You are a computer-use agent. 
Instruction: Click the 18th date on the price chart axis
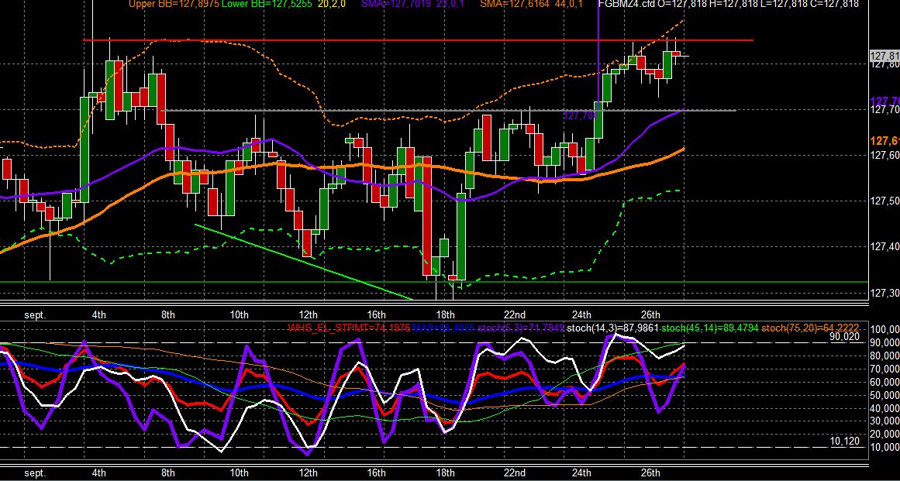pyautogui.click(x=446, y=314)
